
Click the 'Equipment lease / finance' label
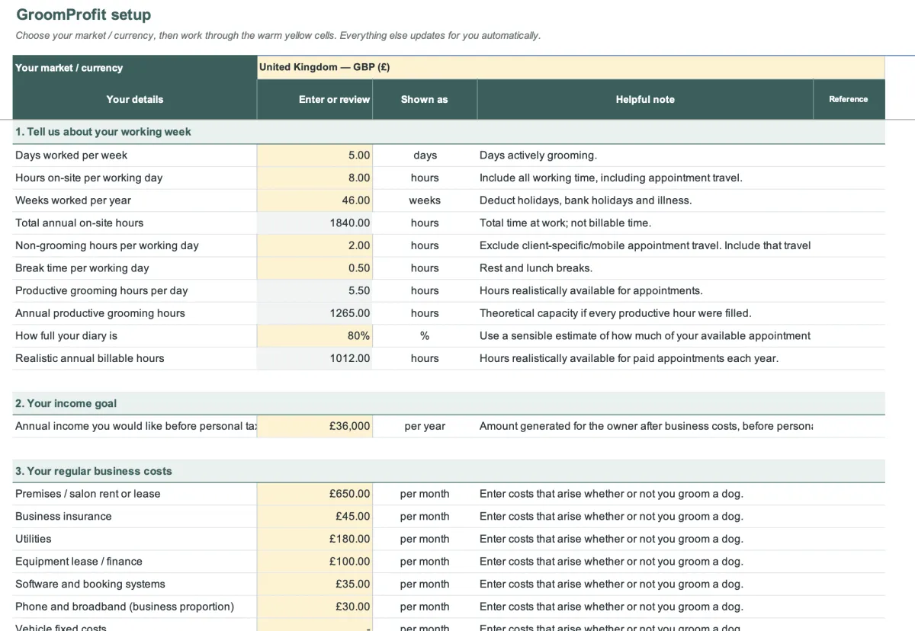(x=79, y=562)
